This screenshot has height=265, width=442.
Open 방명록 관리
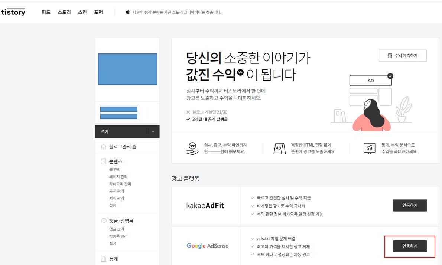118,236
